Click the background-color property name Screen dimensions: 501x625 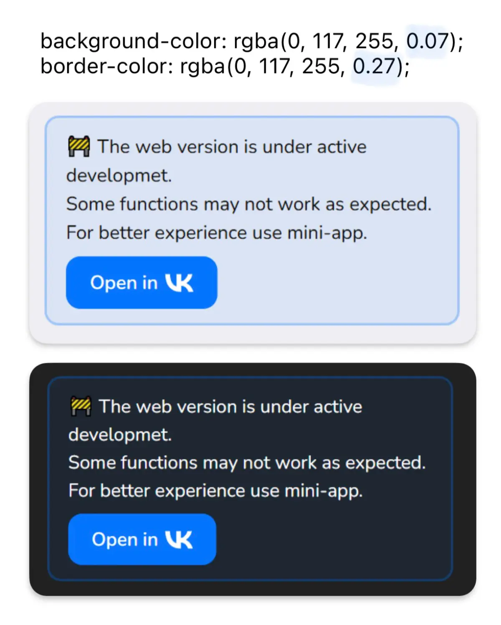click(131, 42)
